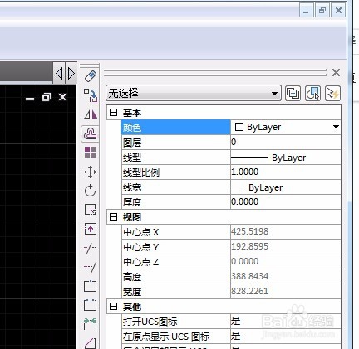The image size is (359, 349).
Task: Click the 厚度 value 0.0000
Action: point(244,201)
